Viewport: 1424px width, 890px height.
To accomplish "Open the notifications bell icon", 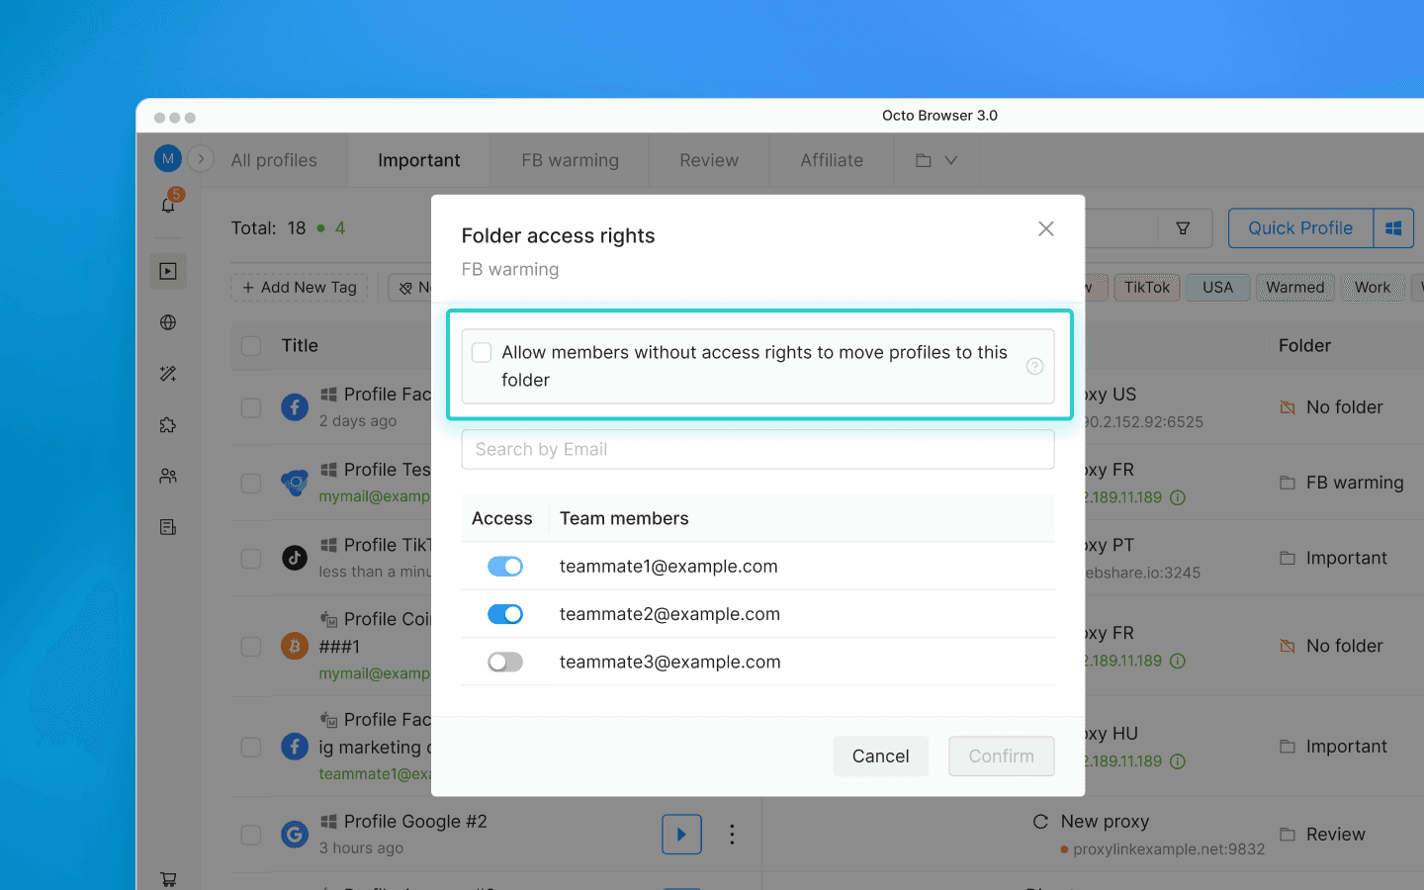I will coord(168,205).
